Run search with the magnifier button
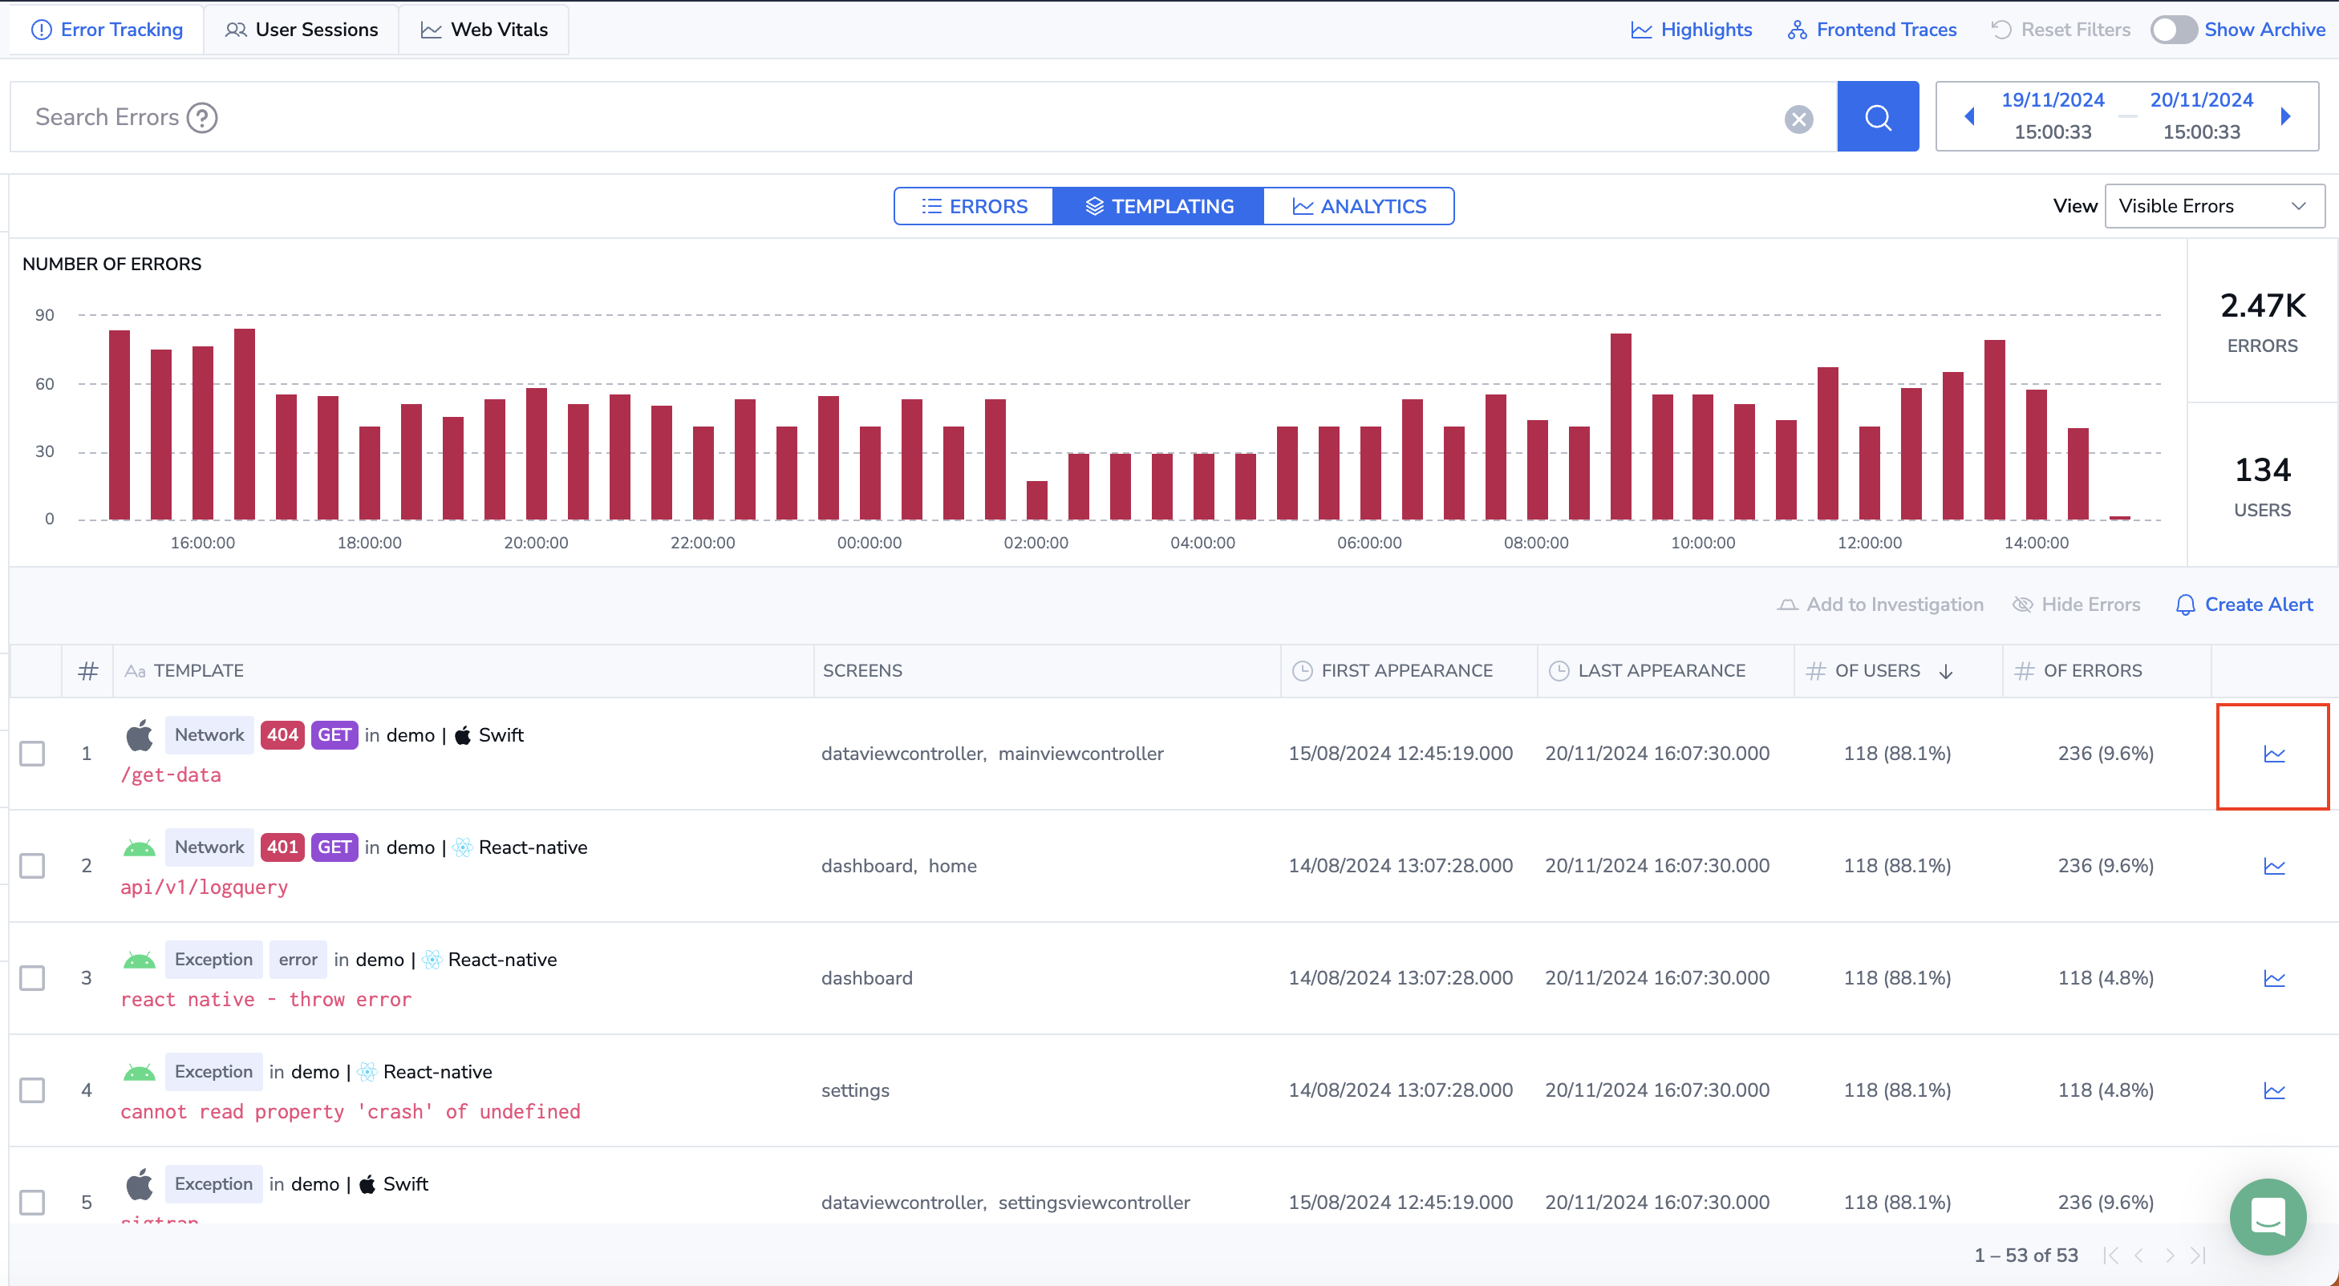Viewport: 2339px width, 1286px height. tap(1877, 116)
